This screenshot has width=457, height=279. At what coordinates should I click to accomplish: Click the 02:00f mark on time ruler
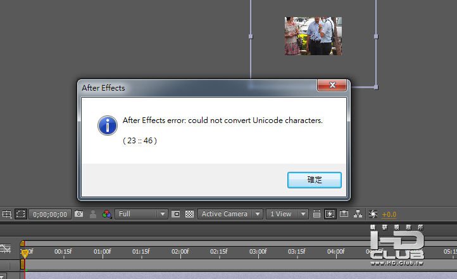coord(180,252)
